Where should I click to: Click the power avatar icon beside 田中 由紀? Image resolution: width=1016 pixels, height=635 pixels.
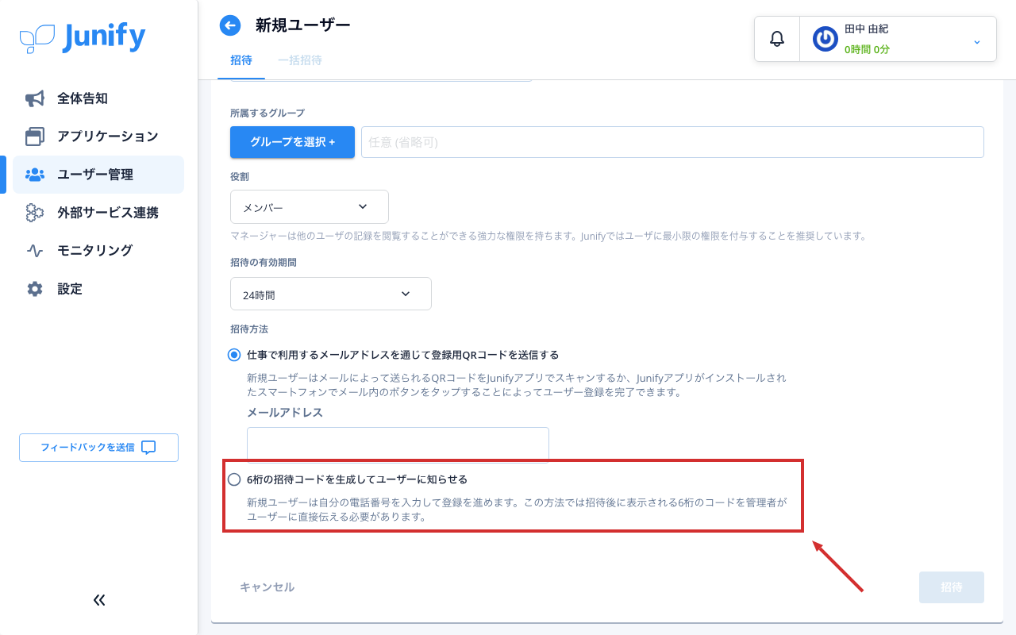[x=825, y=39]
